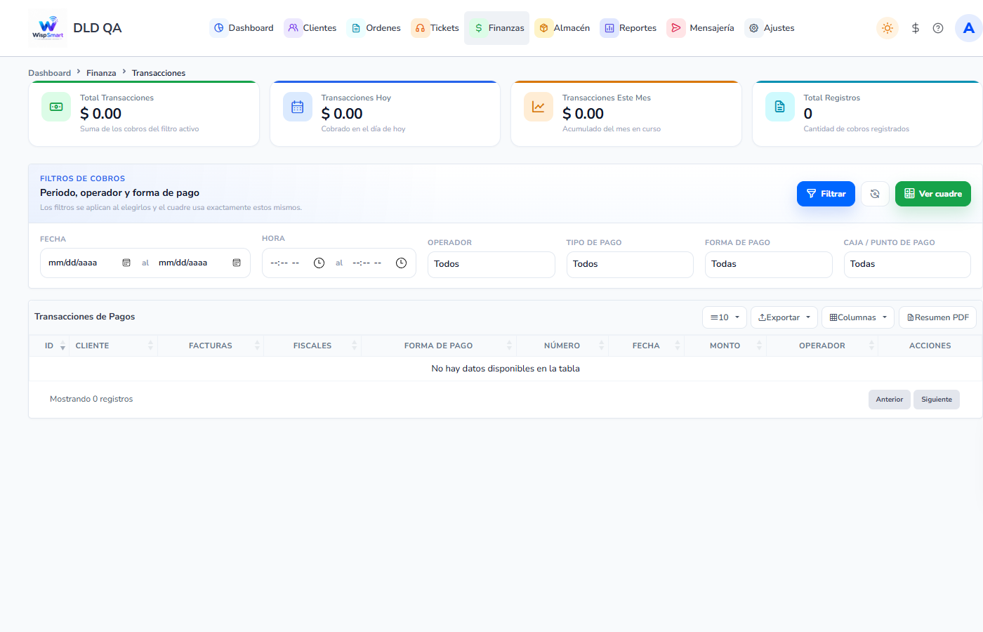Open the Finanzas menu
This screenshot has height=632, width=983.
497,28
